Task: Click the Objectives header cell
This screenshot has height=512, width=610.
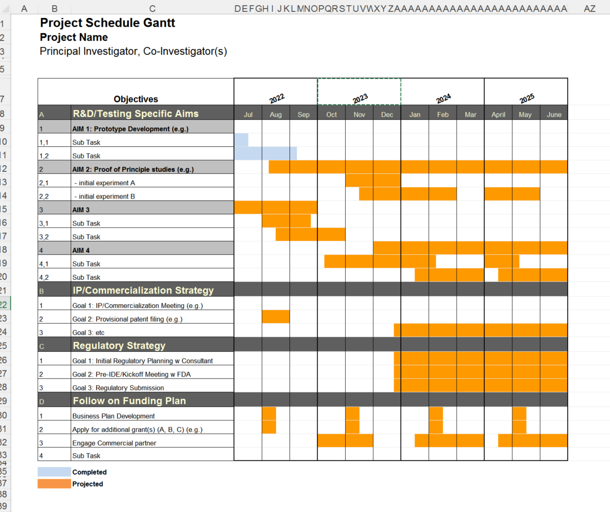Action: (135, 99)
